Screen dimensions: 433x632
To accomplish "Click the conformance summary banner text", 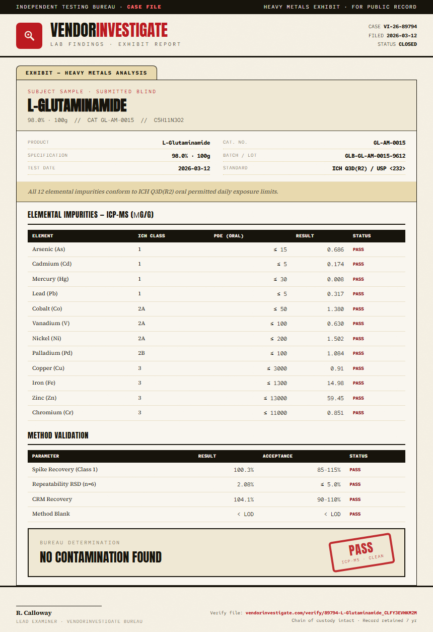I will coord(153,192).
